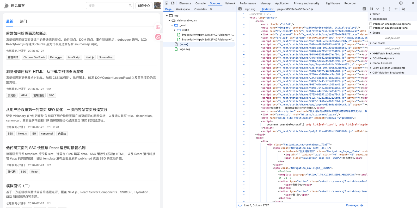Hide the debugger sidebar icon
This screenshot has height=208, width=417.
[364, 9]
